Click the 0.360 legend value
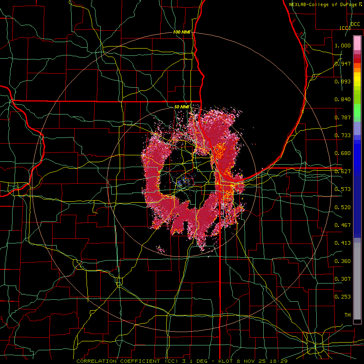364x364 pixels. (x=343, y=261)
